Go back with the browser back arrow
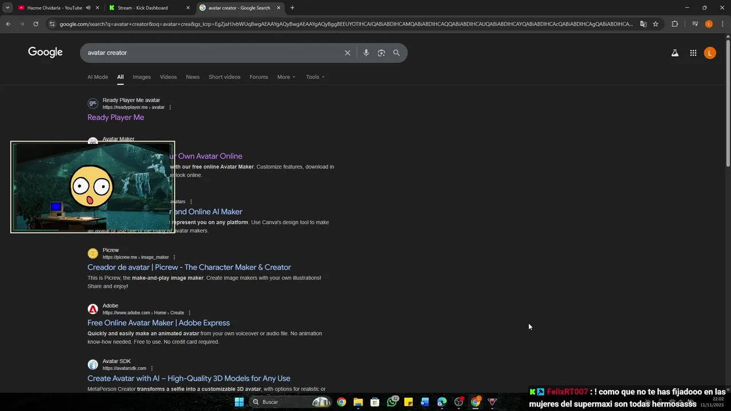This screenshot has height=411, width=731. (x=8, y=24)
